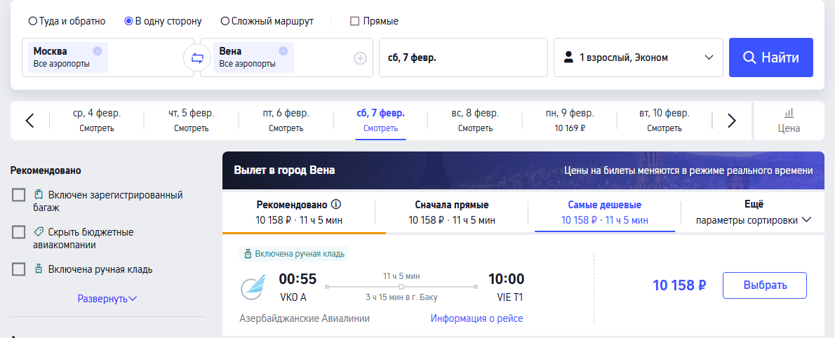Open passengers and class dropdown
835x338 pixels.
[639, 58]
